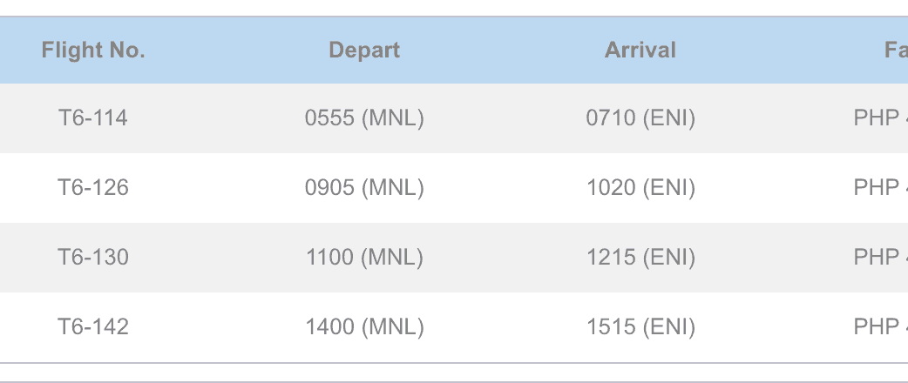Select flight number T6-130

pos(93,257)
